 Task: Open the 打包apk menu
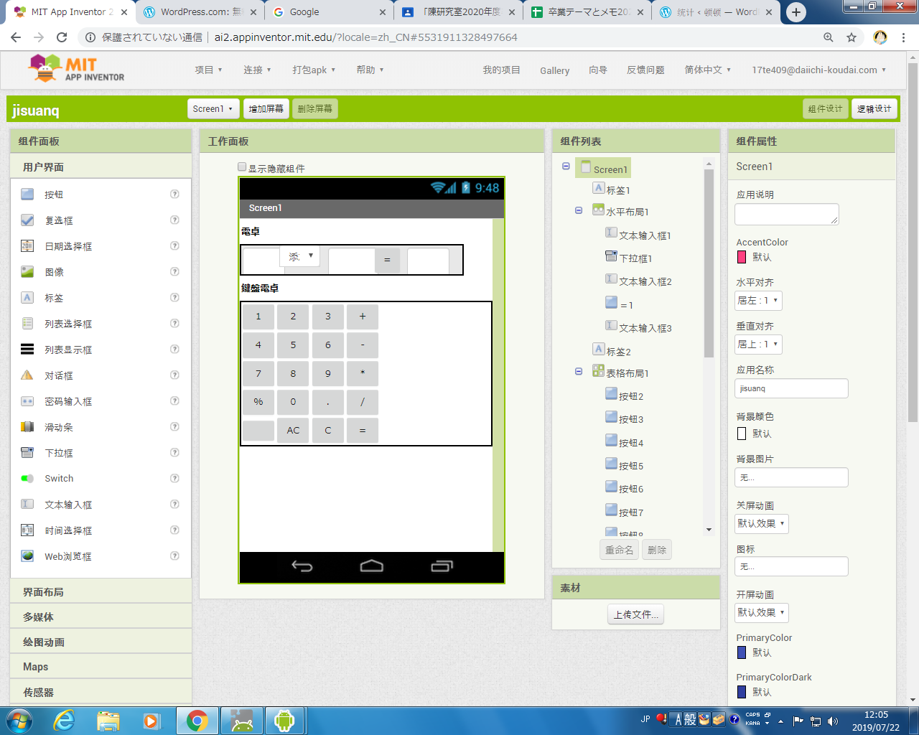point(314,70)
